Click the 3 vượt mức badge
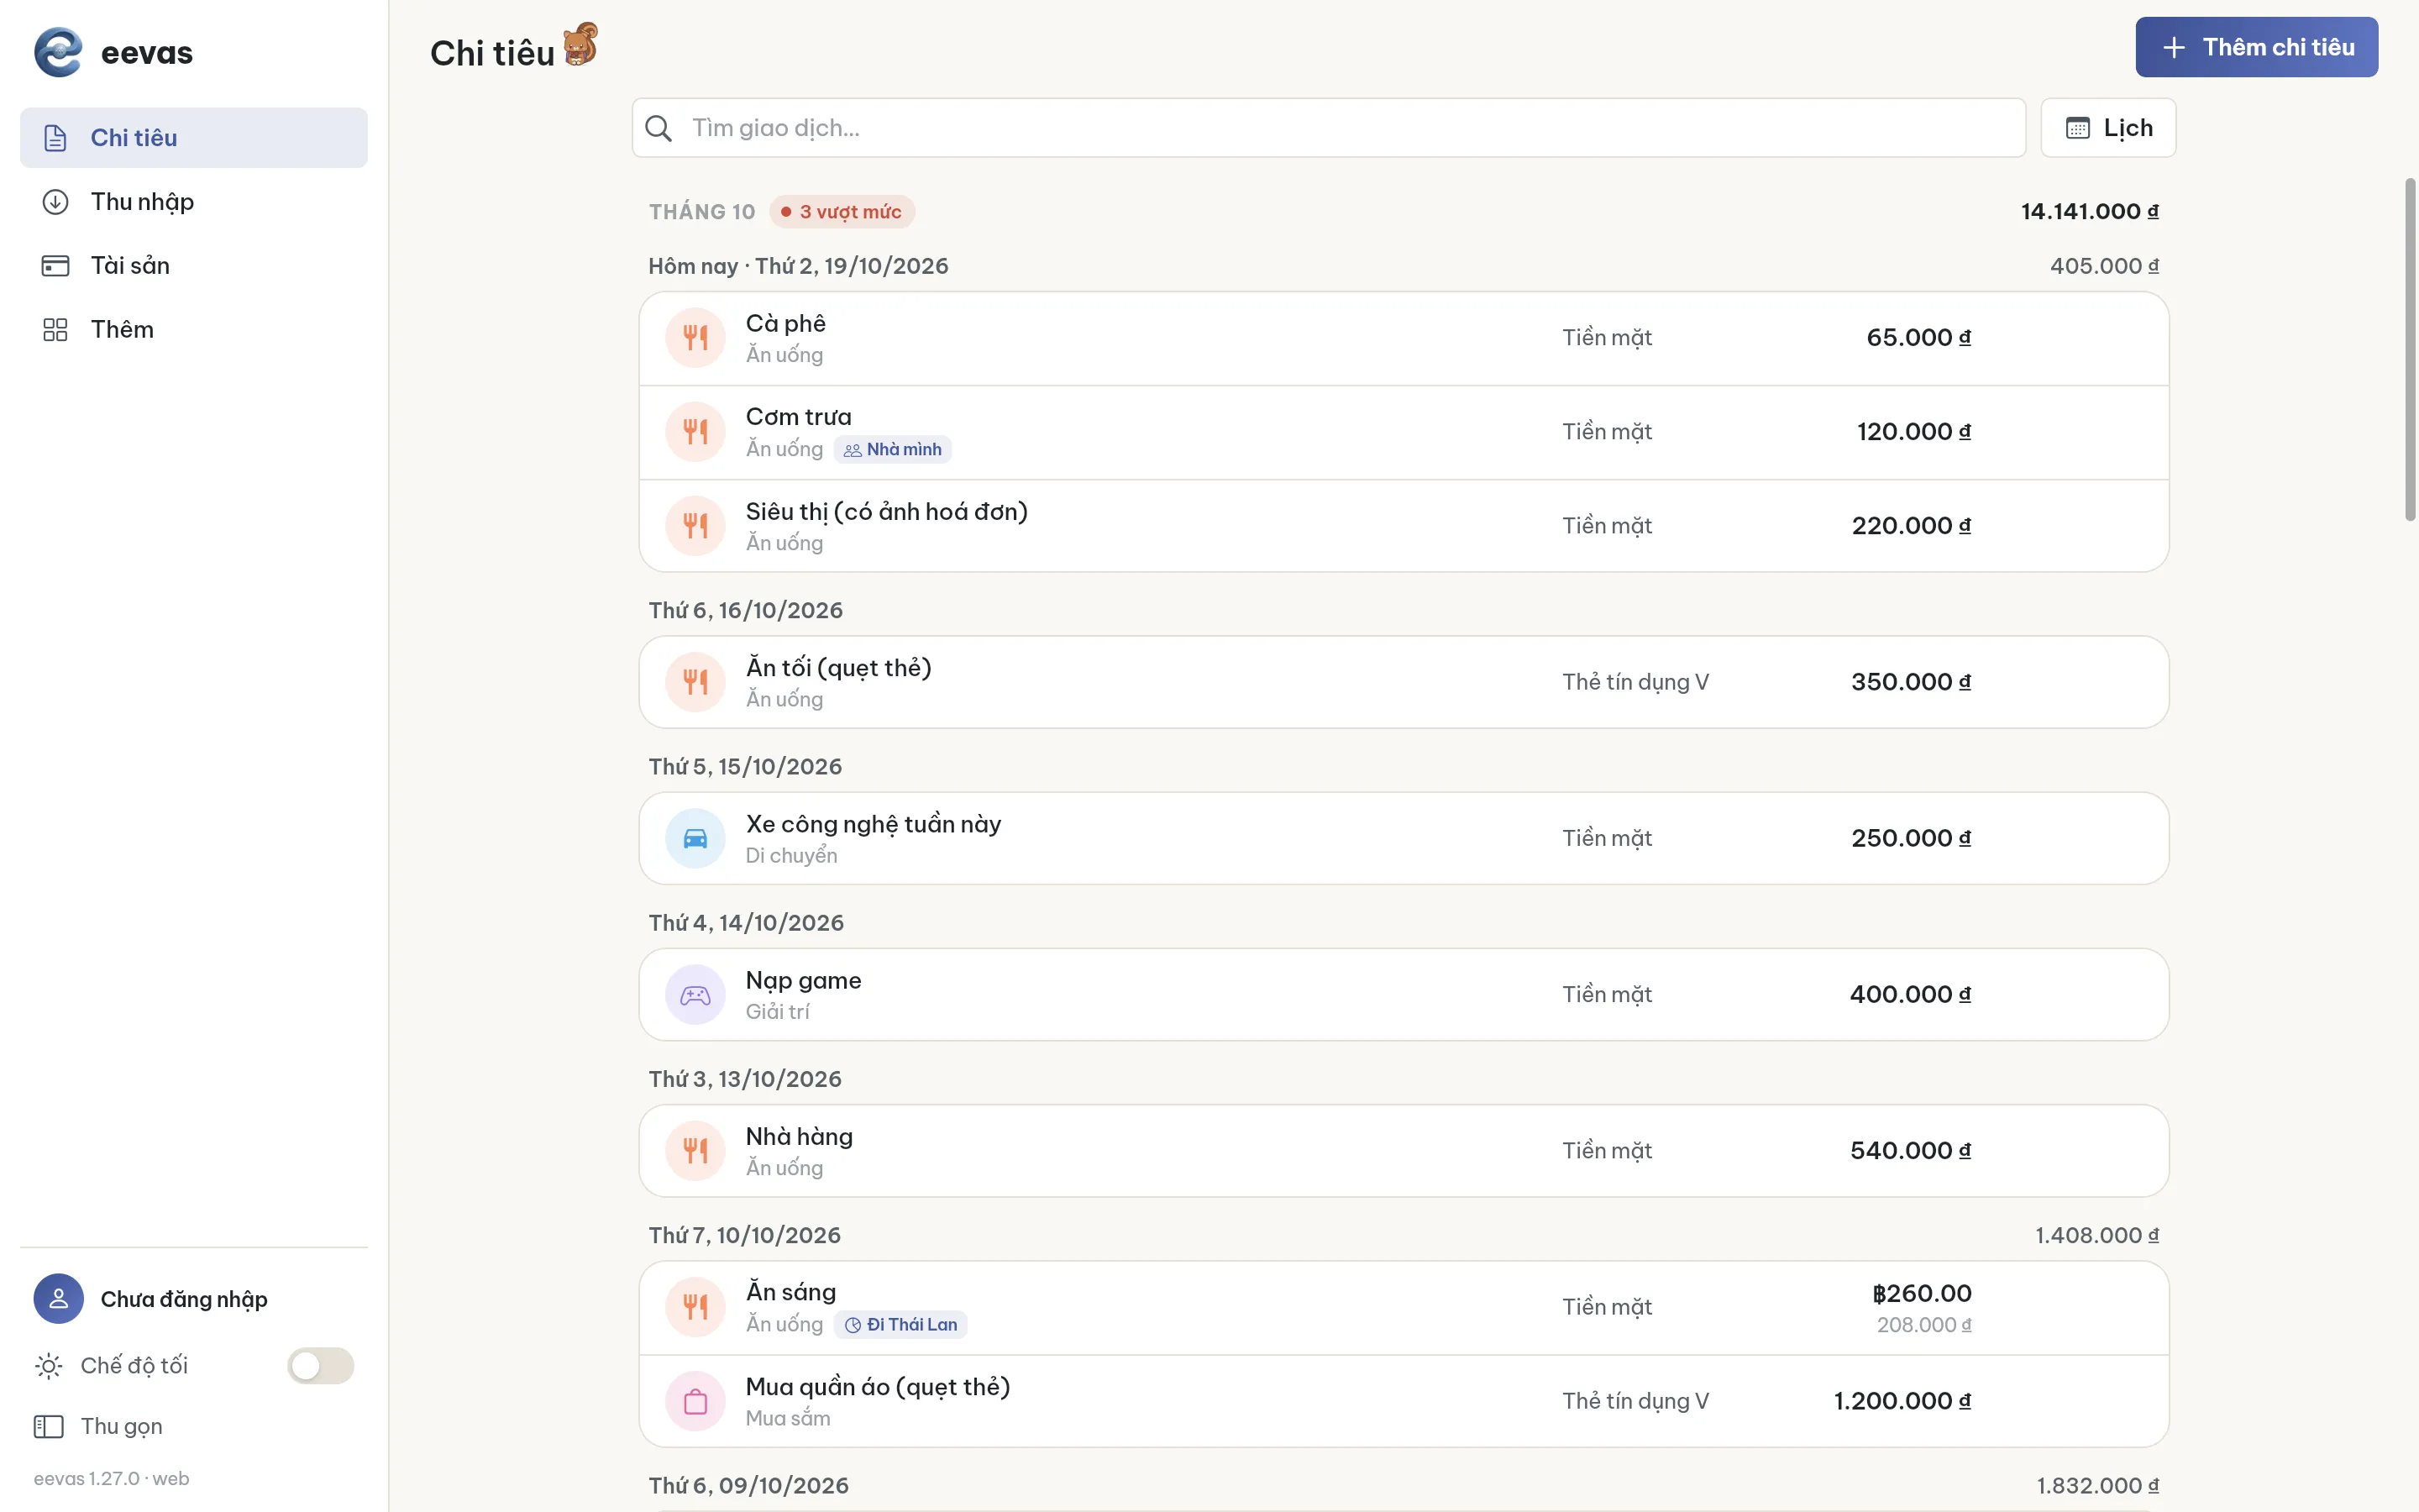Screen dimensions: 2419x1512 (x=842, y=212)
